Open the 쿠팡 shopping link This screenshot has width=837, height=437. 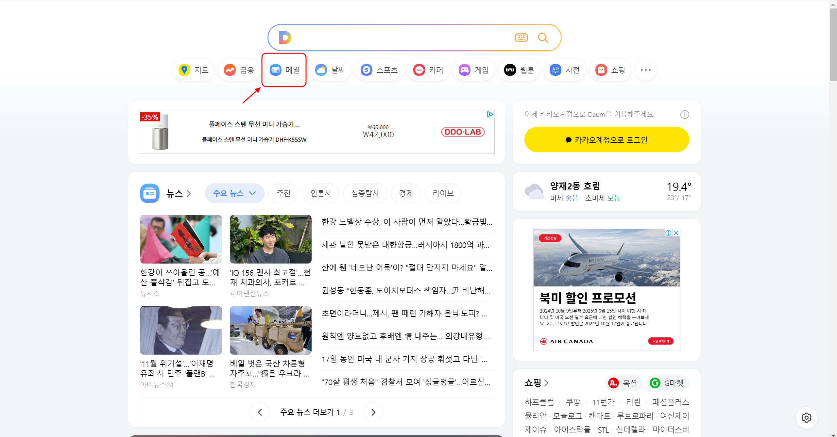(x=573, y=402)
